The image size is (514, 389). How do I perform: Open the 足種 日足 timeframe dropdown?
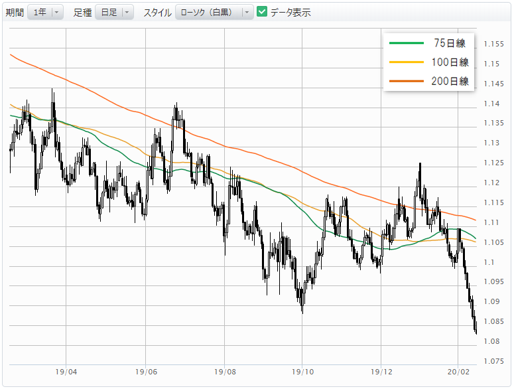pos(114,13)
